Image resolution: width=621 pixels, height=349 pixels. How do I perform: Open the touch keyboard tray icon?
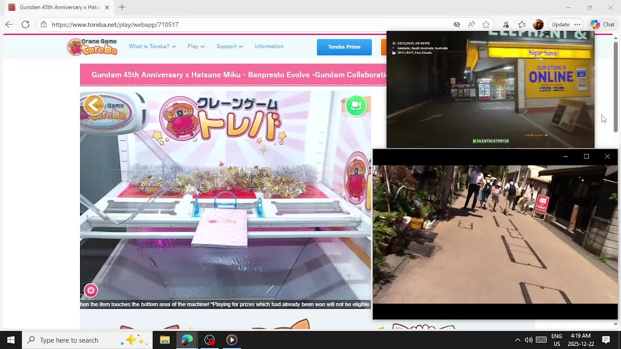pos(541,340)
